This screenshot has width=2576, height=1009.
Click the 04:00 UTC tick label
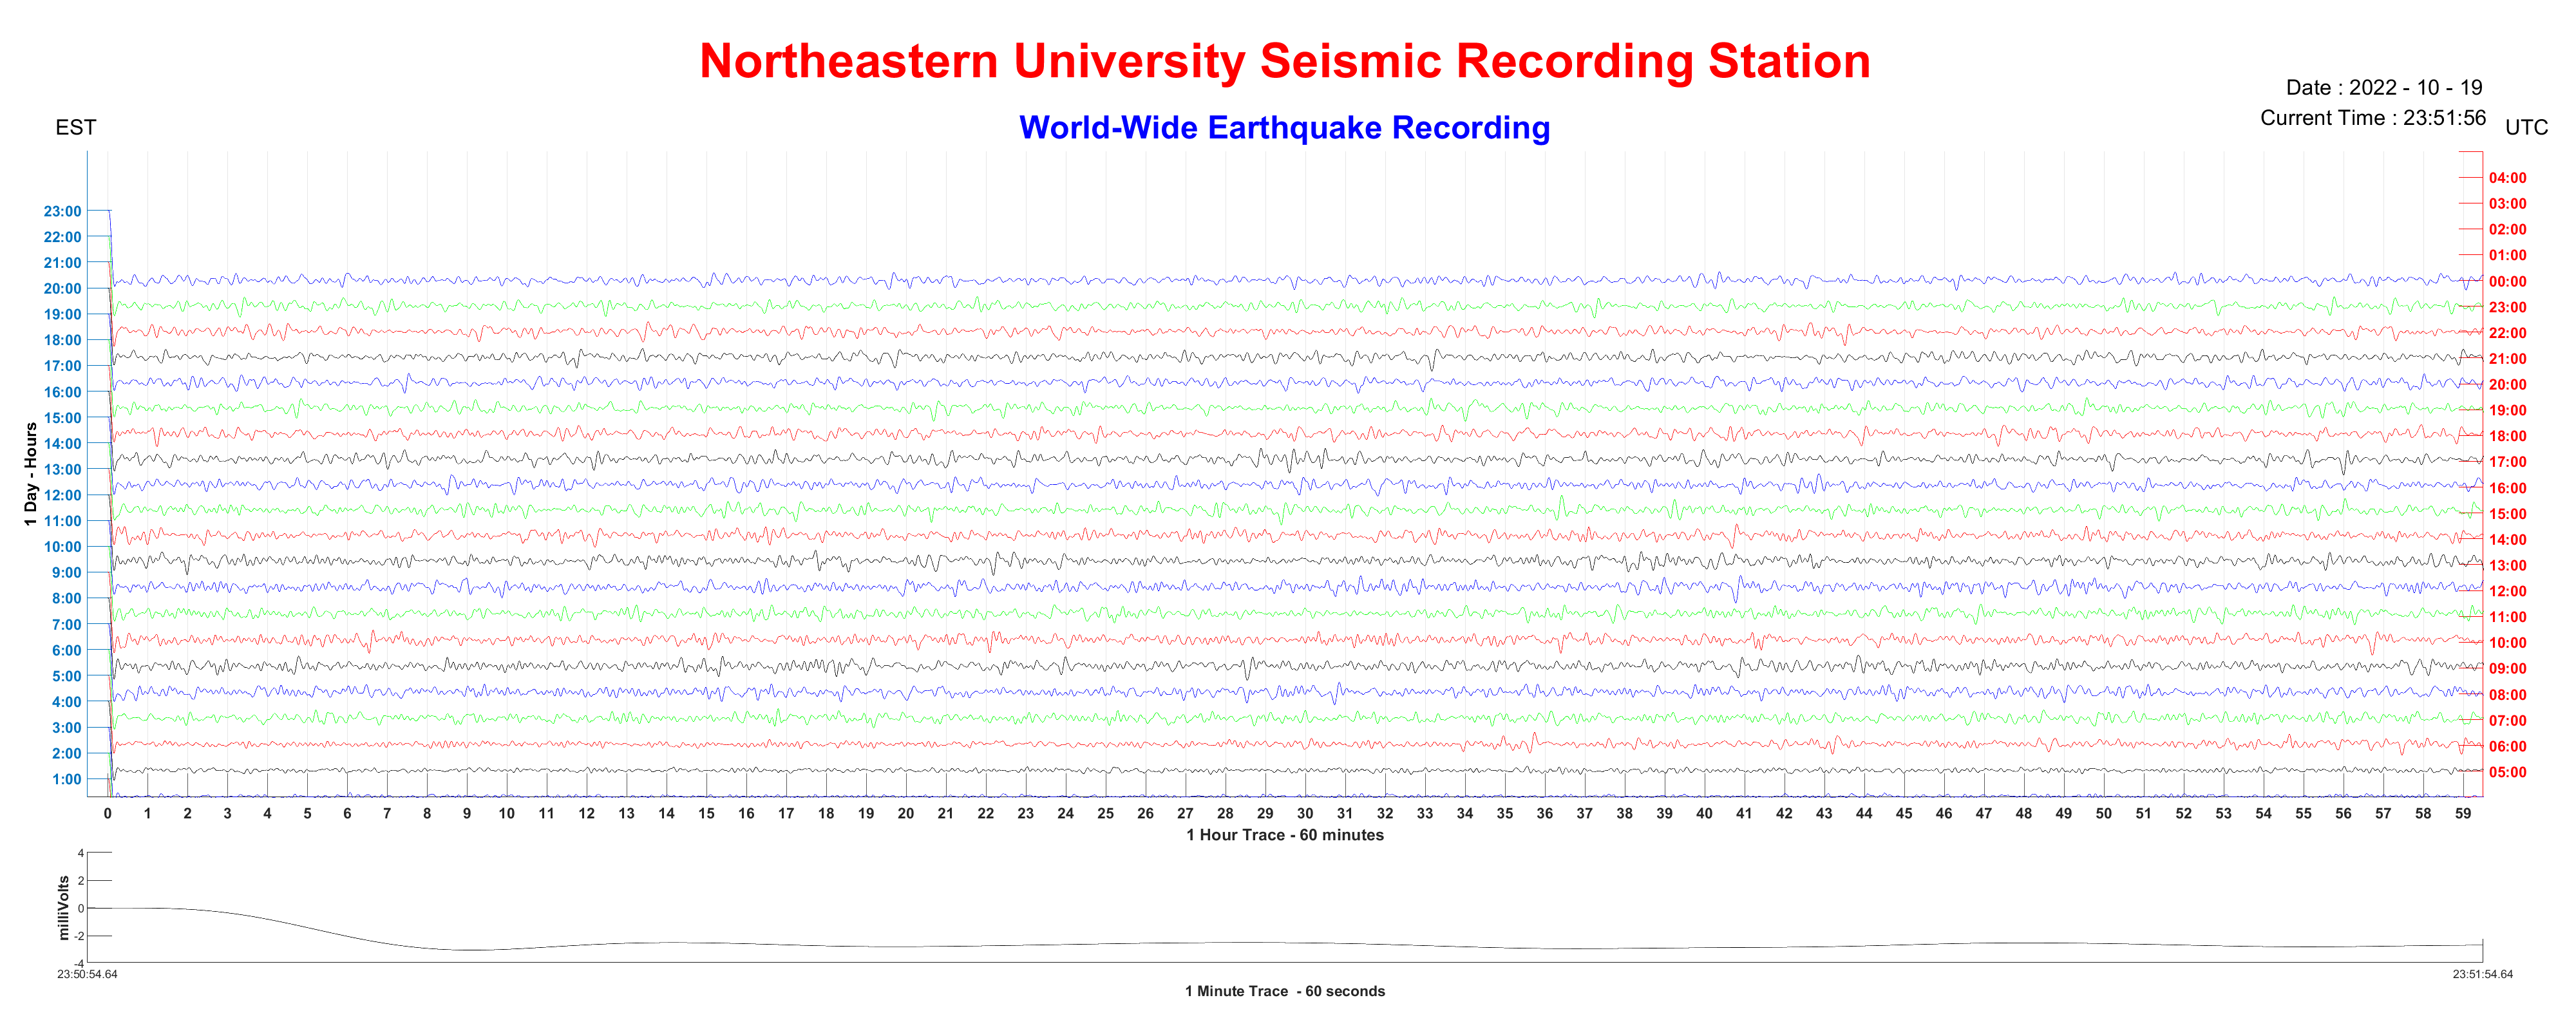[2507, 178]
